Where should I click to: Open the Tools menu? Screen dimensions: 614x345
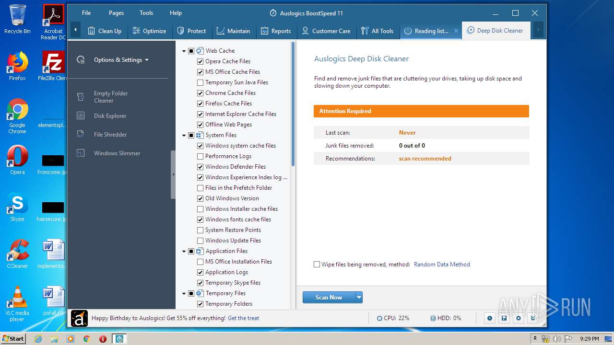[x=146, y=13]
